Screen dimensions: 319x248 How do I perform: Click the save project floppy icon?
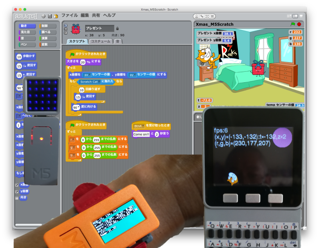tap(50, 16)
